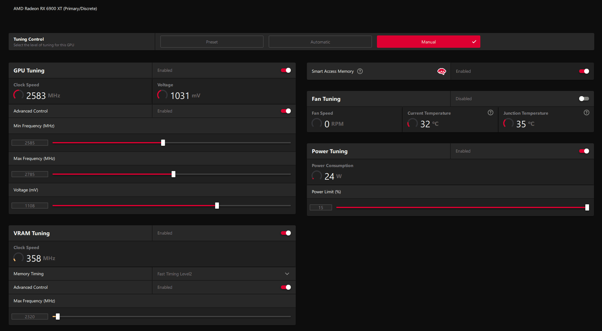Screen dimensions: 602x331
Task: Open the Memory Timing dropdown
Action: point(224,274)
